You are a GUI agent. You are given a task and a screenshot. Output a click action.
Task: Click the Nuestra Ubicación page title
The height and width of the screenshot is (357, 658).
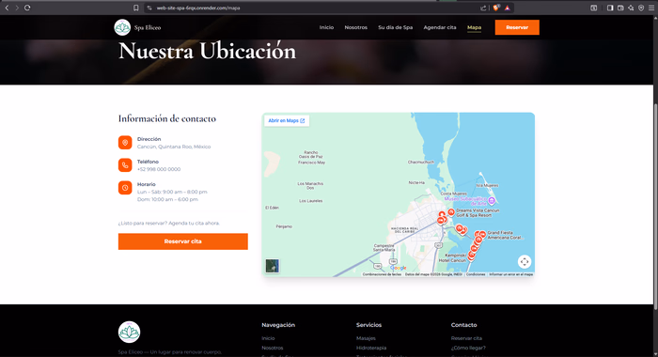pos(207,51)
